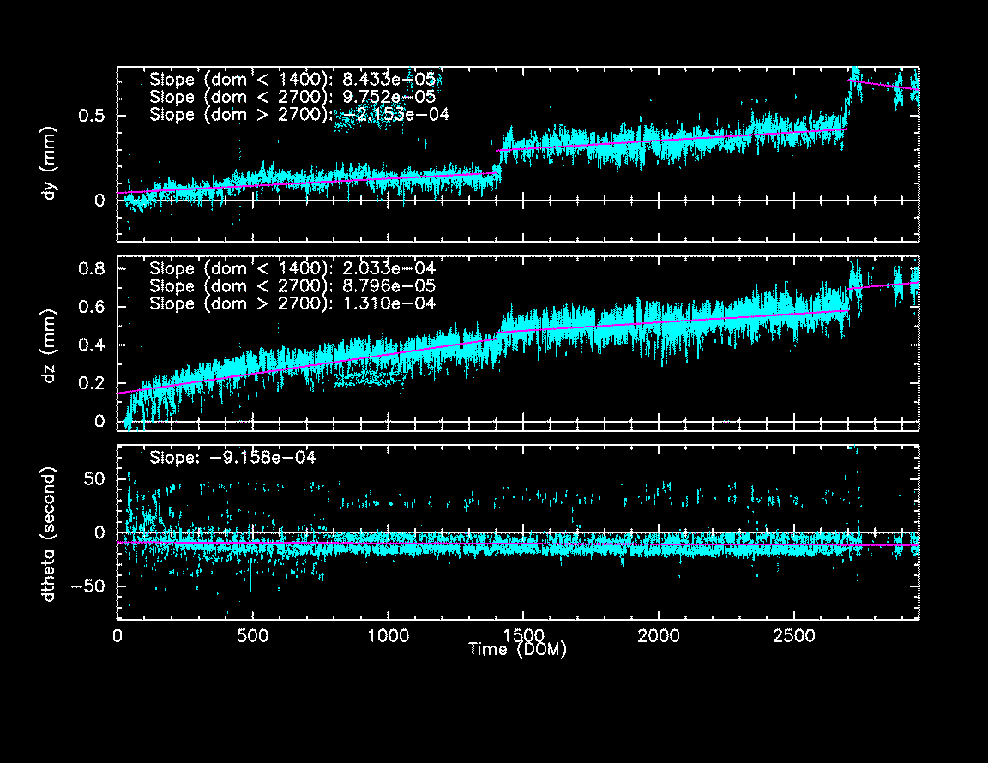Select the slope text reading 9.752e-05
The height and width of the screenshot is (763, 988).
click(x=395, y=96)
